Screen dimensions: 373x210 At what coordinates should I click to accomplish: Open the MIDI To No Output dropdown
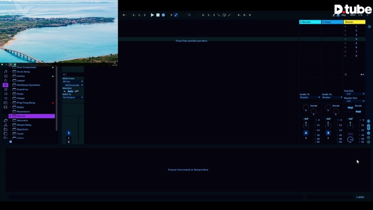73,97
